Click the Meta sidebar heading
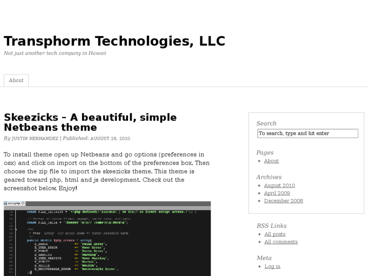 tap(264, 258)
